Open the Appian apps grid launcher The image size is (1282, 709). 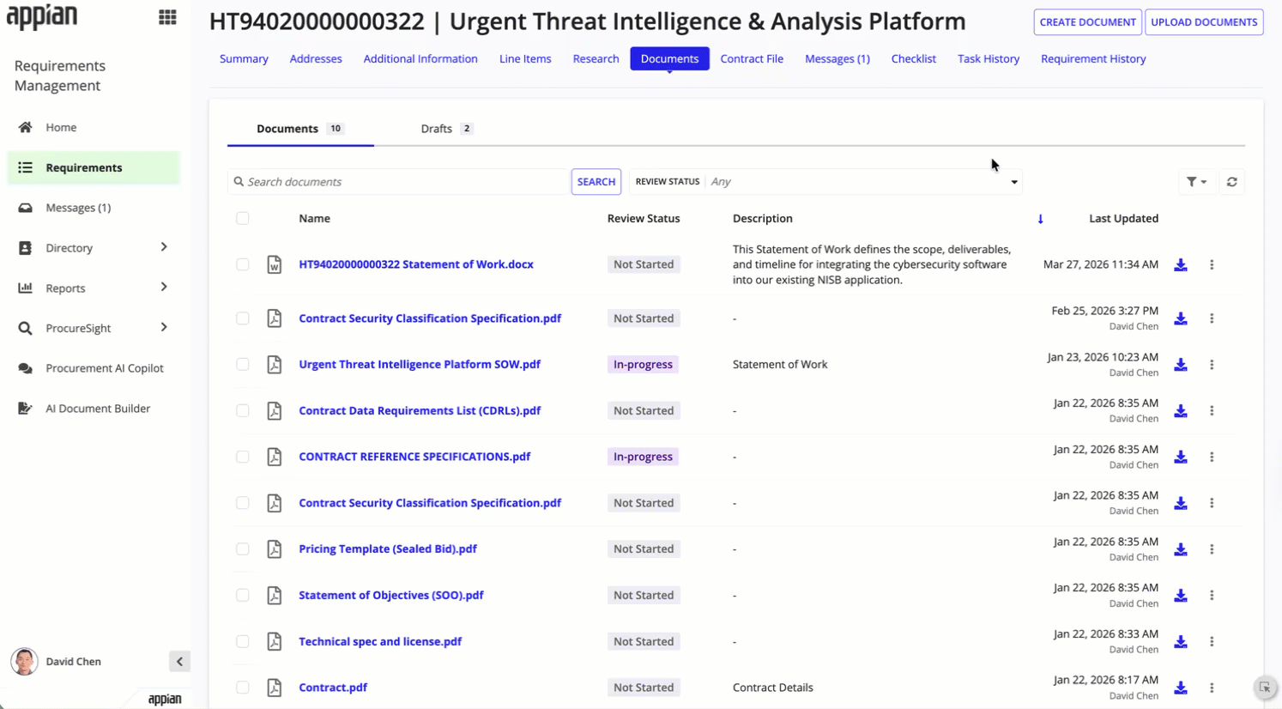click(x=167, y=17)
